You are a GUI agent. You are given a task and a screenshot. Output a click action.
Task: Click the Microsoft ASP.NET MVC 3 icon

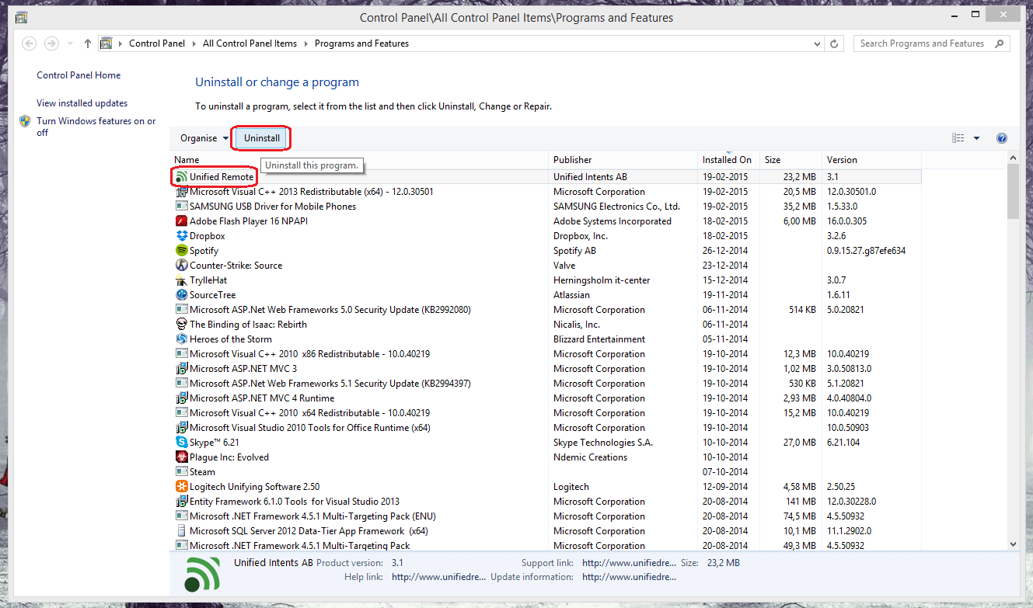[182, 369]
